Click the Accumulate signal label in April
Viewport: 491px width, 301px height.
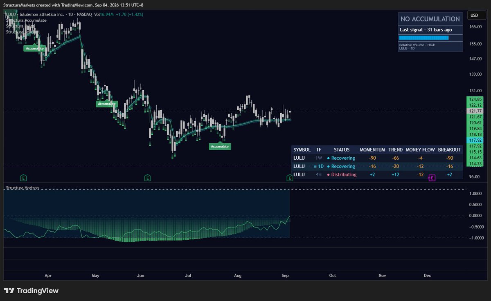click(34, 48)
